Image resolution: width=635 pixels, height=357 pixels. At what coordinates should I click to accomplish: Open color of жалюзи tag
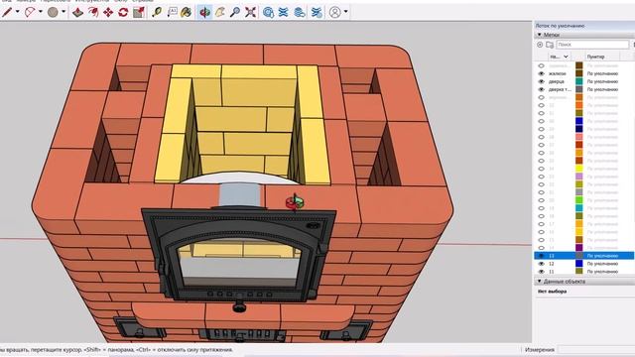pyautogui.click(x=579, y=73)
